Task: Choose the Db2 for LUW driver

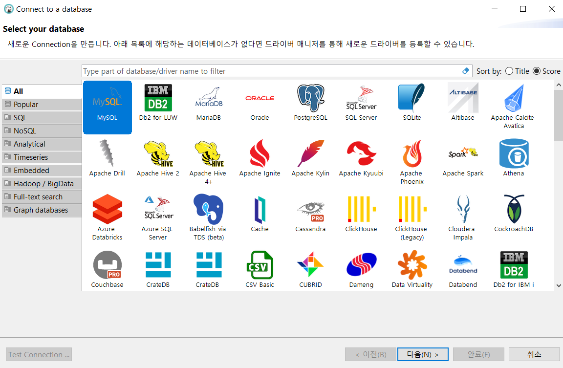Action: pyautogui.click(x=158, y=103)
